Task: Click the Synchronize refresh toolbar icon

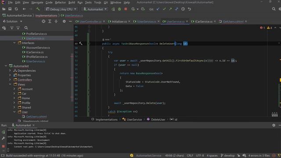Action: click(16, 9)
